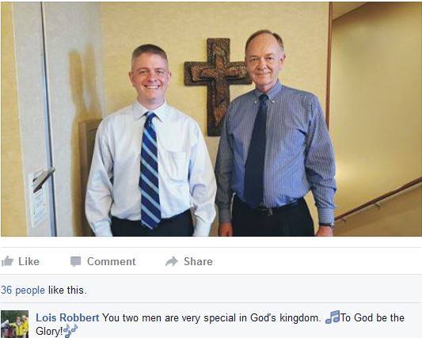Click the 'like this.' text after 36 people
The width and height of the screenshot is (422, 338).
click(67, 290)
